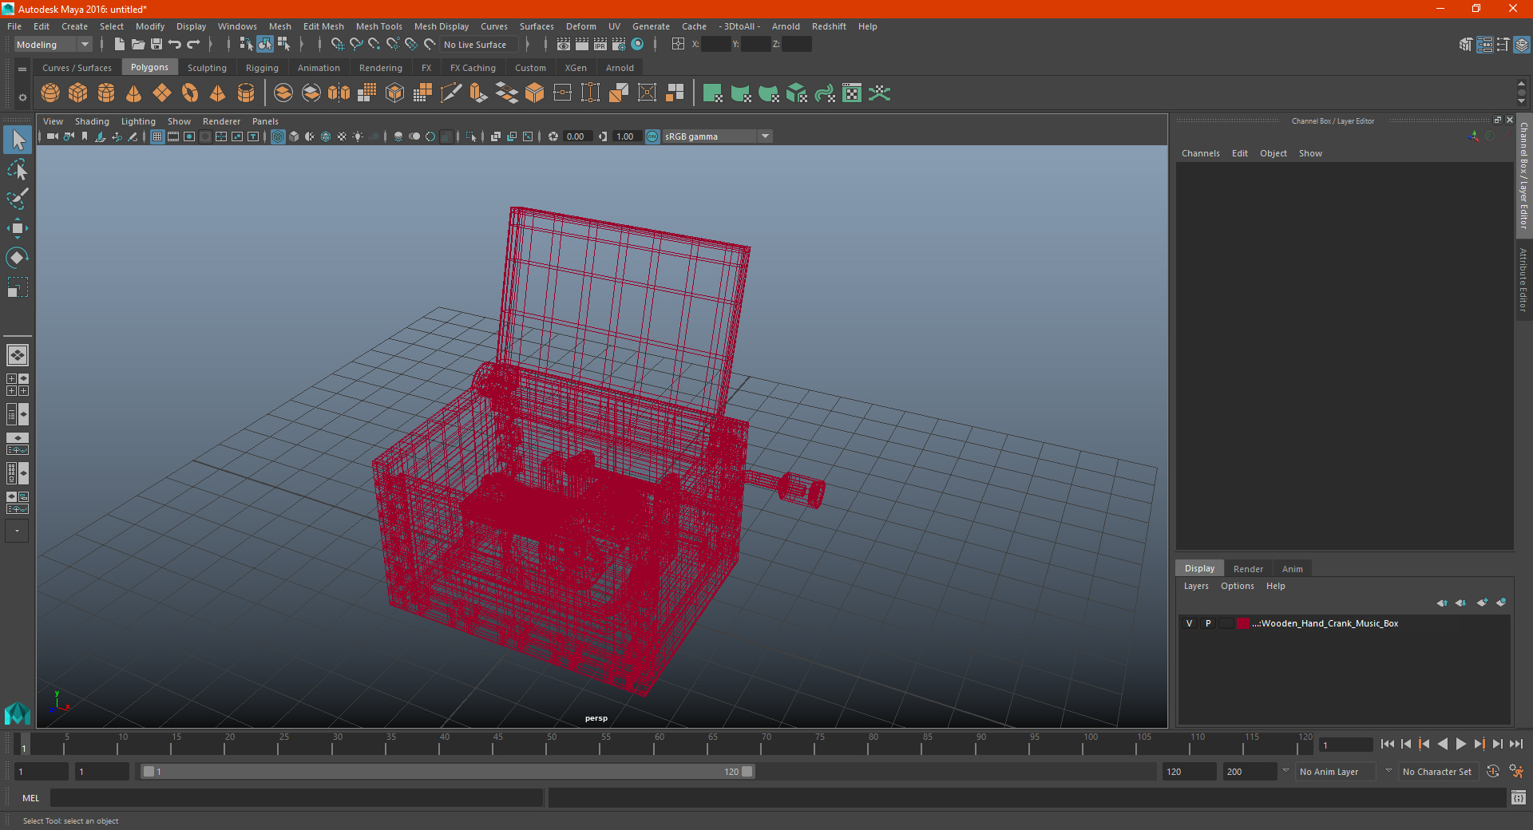This screenshot has width=1533, height=830.
Task: Click the Extrude shelf icon
Action: [x=478, y=93]
